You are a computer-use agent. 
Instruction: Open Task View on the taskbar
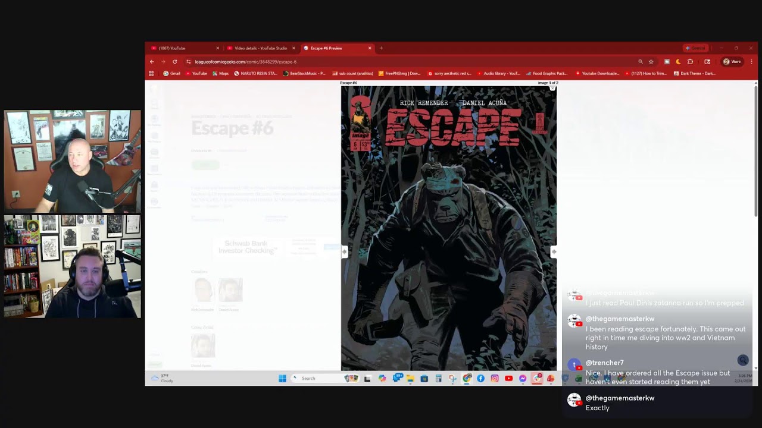pos(367,379)
